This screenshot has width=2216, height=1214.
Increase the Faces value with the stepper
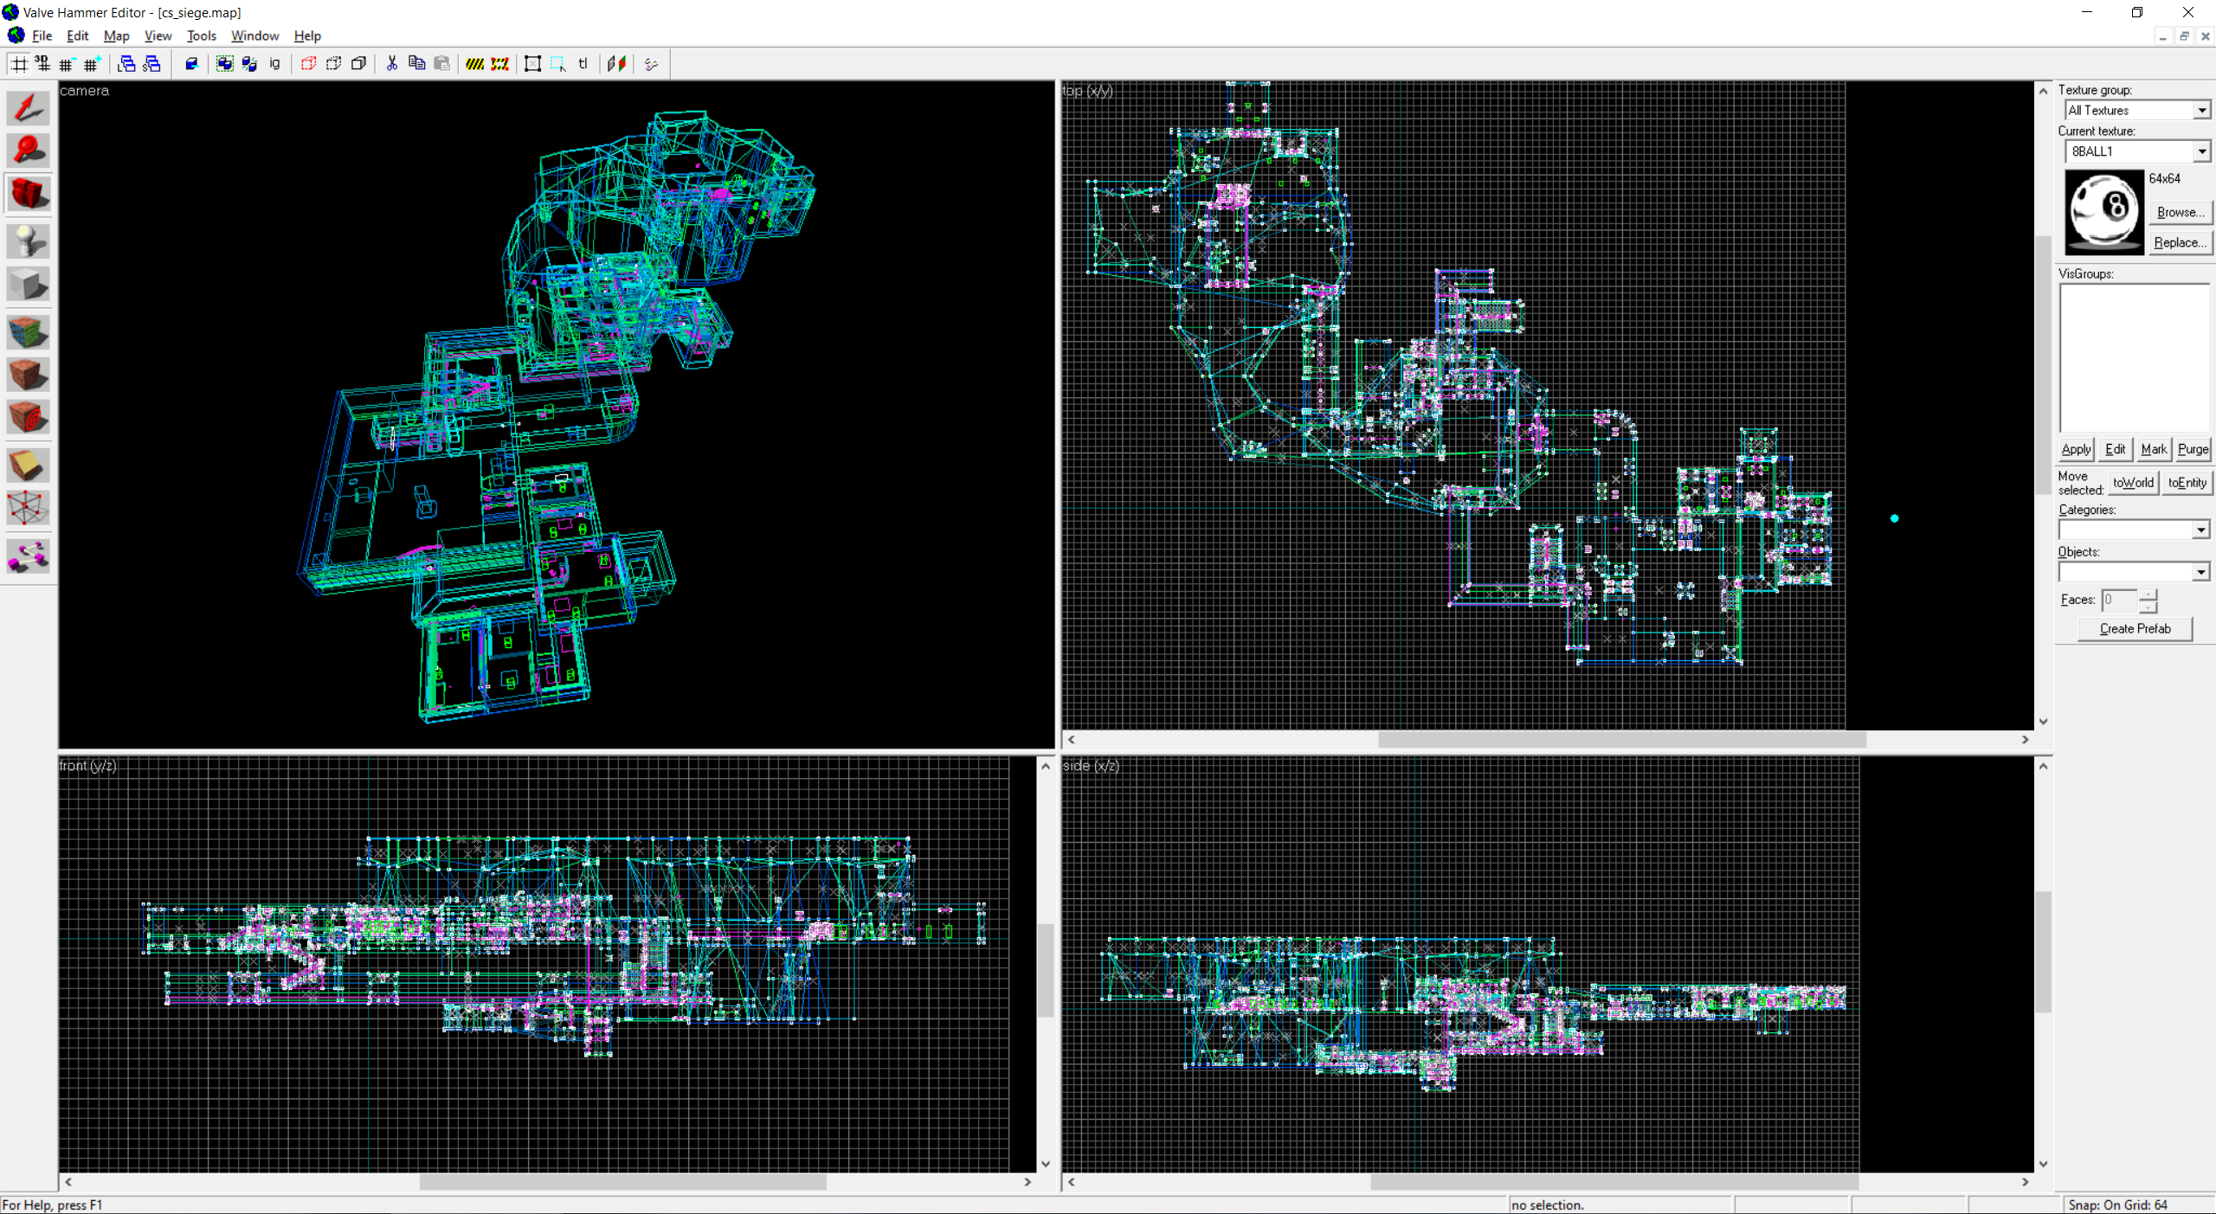click(2148, 594)
